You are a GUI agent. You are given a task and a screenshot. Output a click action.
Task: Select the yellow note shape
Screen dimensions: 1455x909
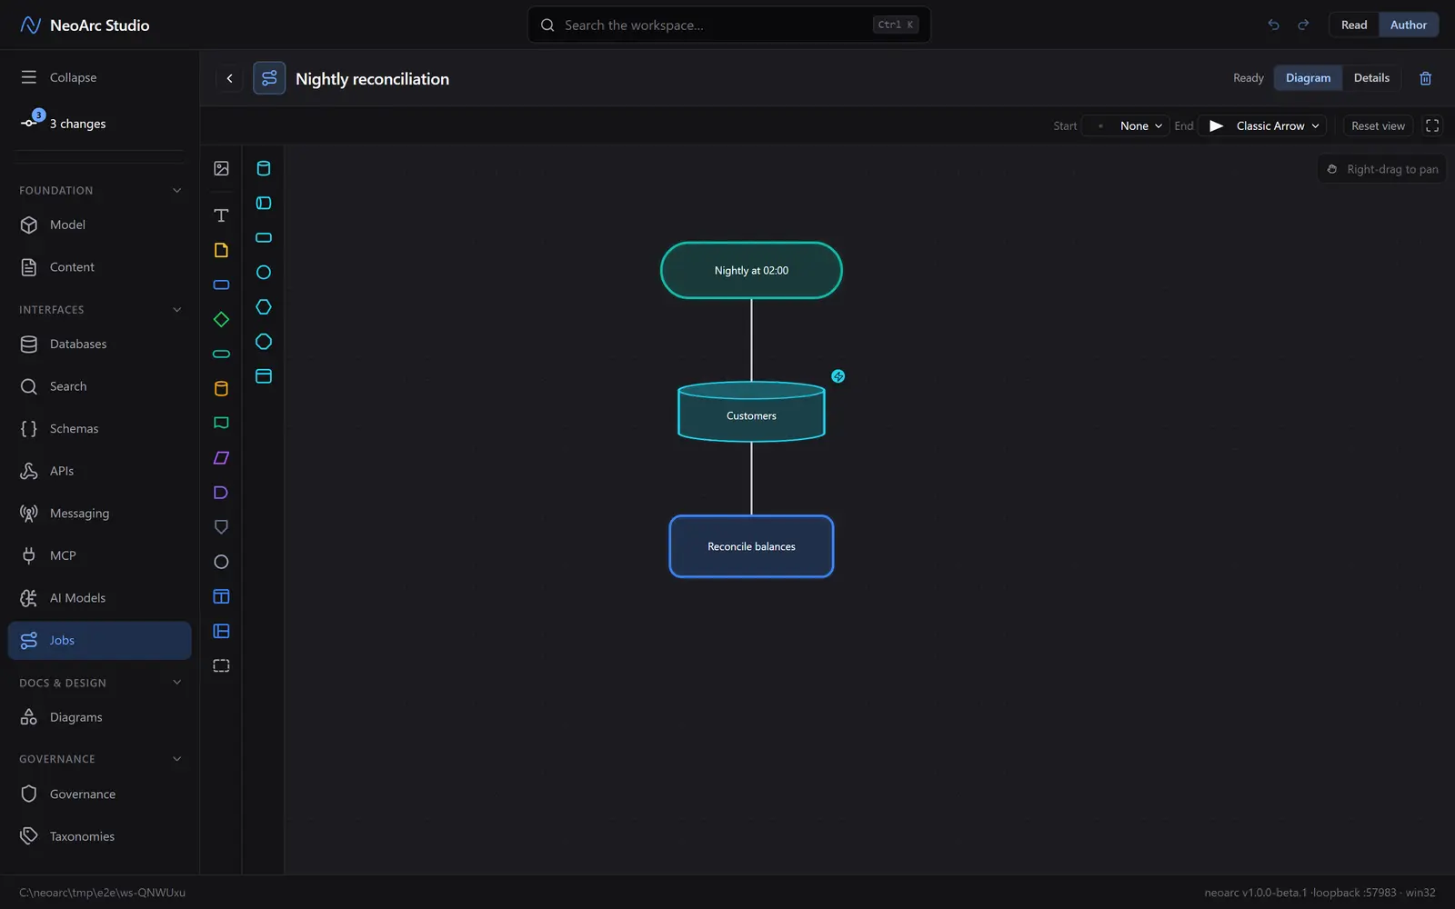click(x=221, y=250)
